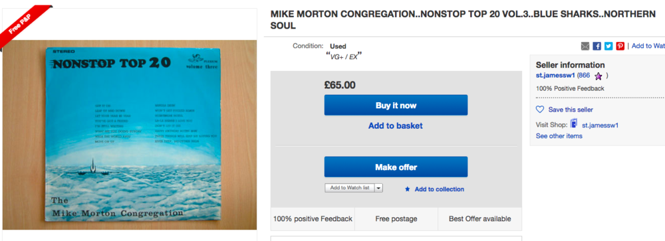Expand the Add to Watch list dropdown arrow
Image resolution: width=665 pixels, height=241 pixels.
click(379, 188)
